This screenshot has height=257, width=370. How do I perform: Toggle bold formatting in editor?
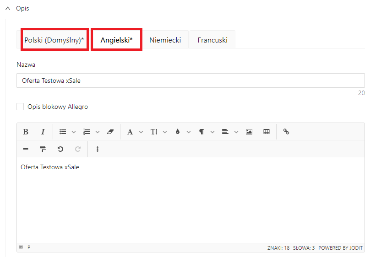coord(26,132)
